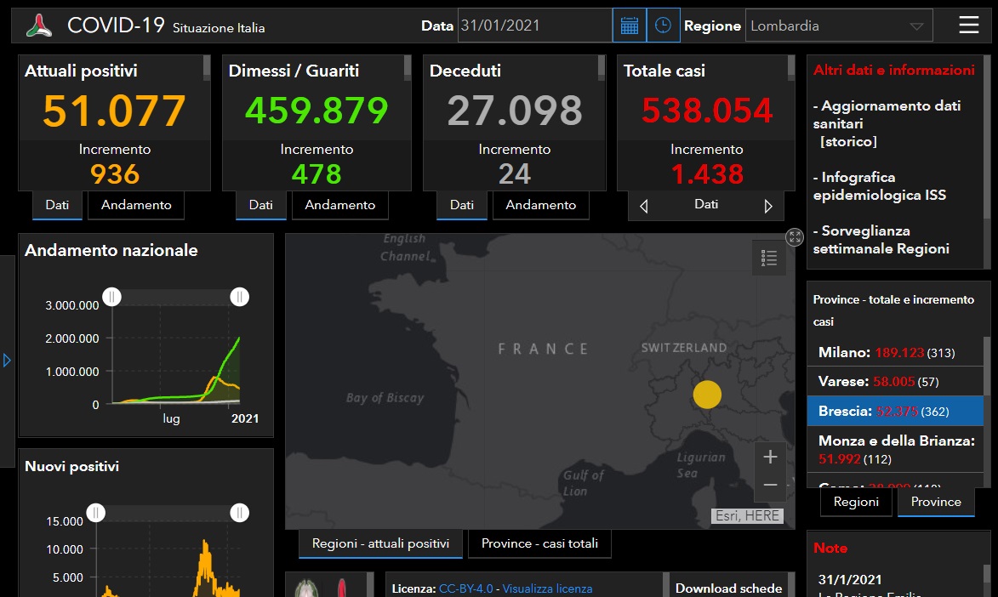This screenshot has height=597, width=998.
Task: Click the Data date input field
Action: pos(534,26)
